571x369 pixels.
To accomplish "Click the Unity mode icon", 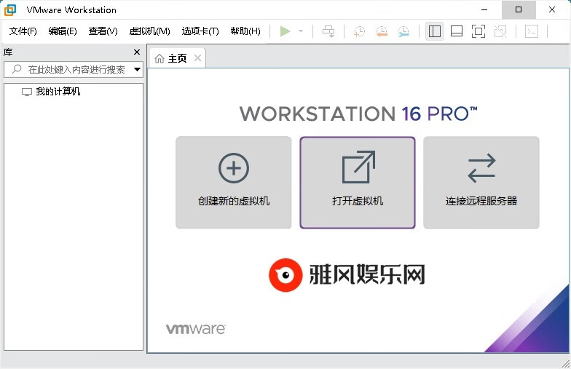I will point(500,31).
